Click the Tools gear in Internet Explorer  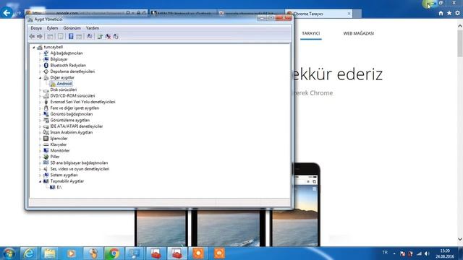click(457, 13)
